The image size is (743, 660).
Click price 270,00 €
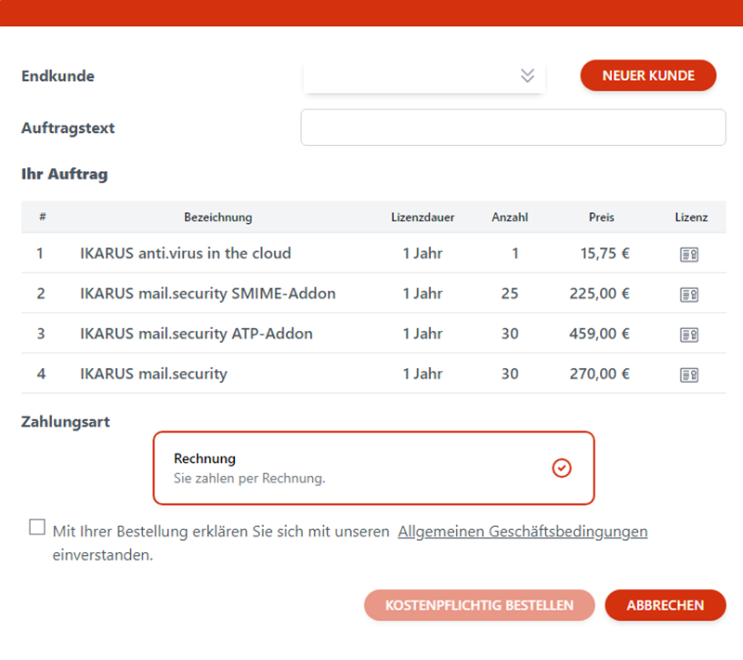pyautogui.click(x=599, y=374)
